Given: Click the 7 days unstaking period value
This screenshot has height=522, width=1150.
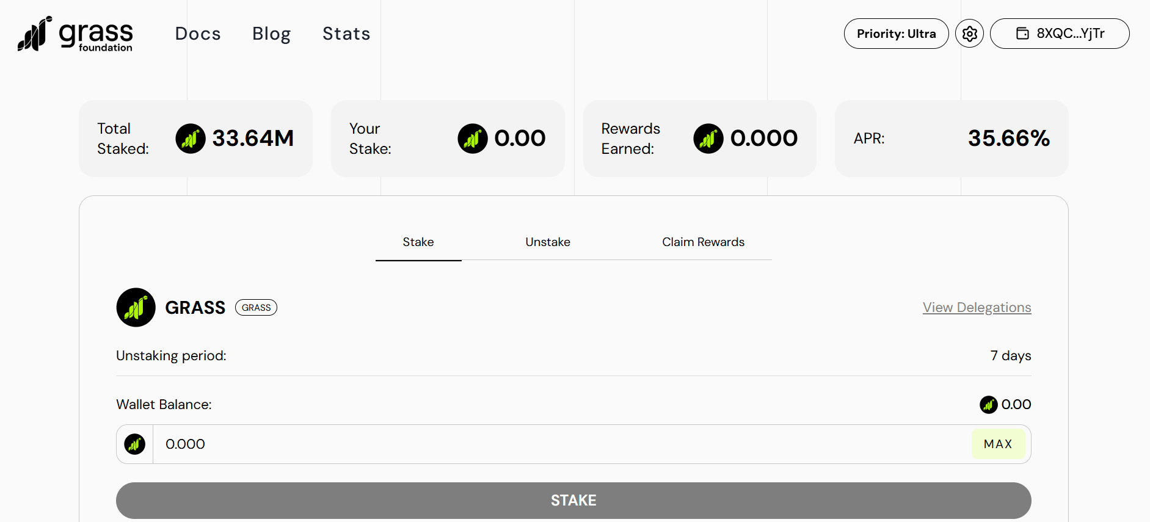Looking at the screenshot, I should [1011, 355].
